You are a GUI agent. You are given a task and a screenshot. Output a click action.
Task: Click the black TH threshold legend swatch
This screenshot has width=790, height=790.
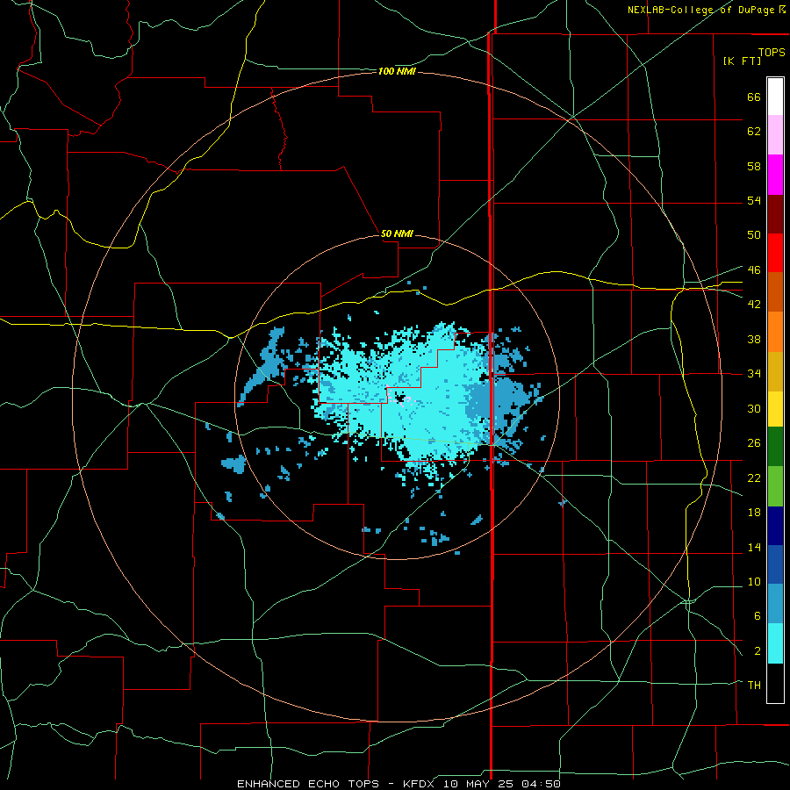(775, 683)
